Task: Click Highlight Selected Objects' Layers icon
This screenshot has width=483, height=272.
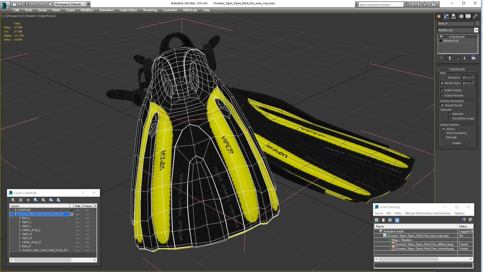Action: click(x=43, y=200)
